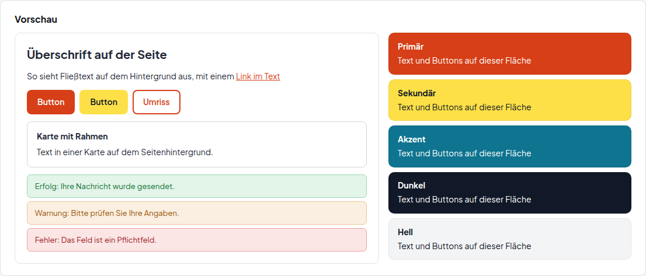Image resolution: width=646 pixels, height=276 pixels.
Task: Click the orange Warnung alert message
Action: click(196, 213)
